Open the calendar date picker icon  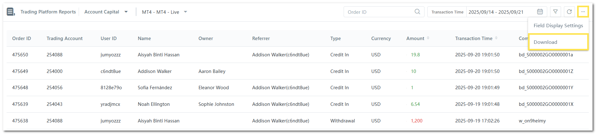(540, 12)
